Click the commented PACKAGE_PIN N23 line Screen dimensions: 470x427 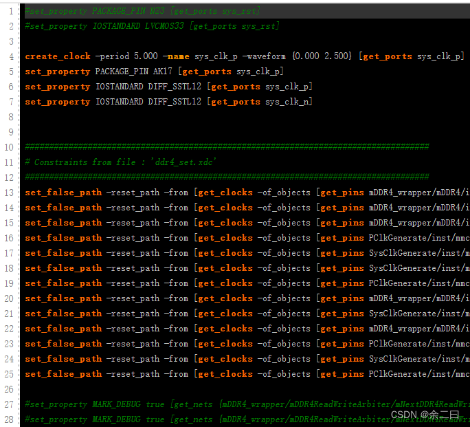pyautogui.click(x=143, y=12)
